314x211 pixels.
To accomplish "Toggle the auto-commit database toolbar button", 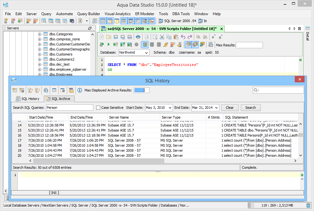I will (145, 44).
